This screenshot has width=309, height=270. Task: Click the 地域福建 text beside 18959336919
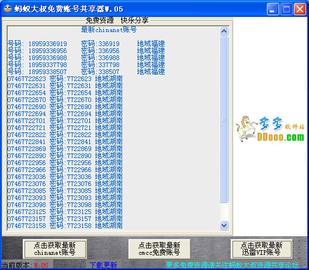point(151,44)
